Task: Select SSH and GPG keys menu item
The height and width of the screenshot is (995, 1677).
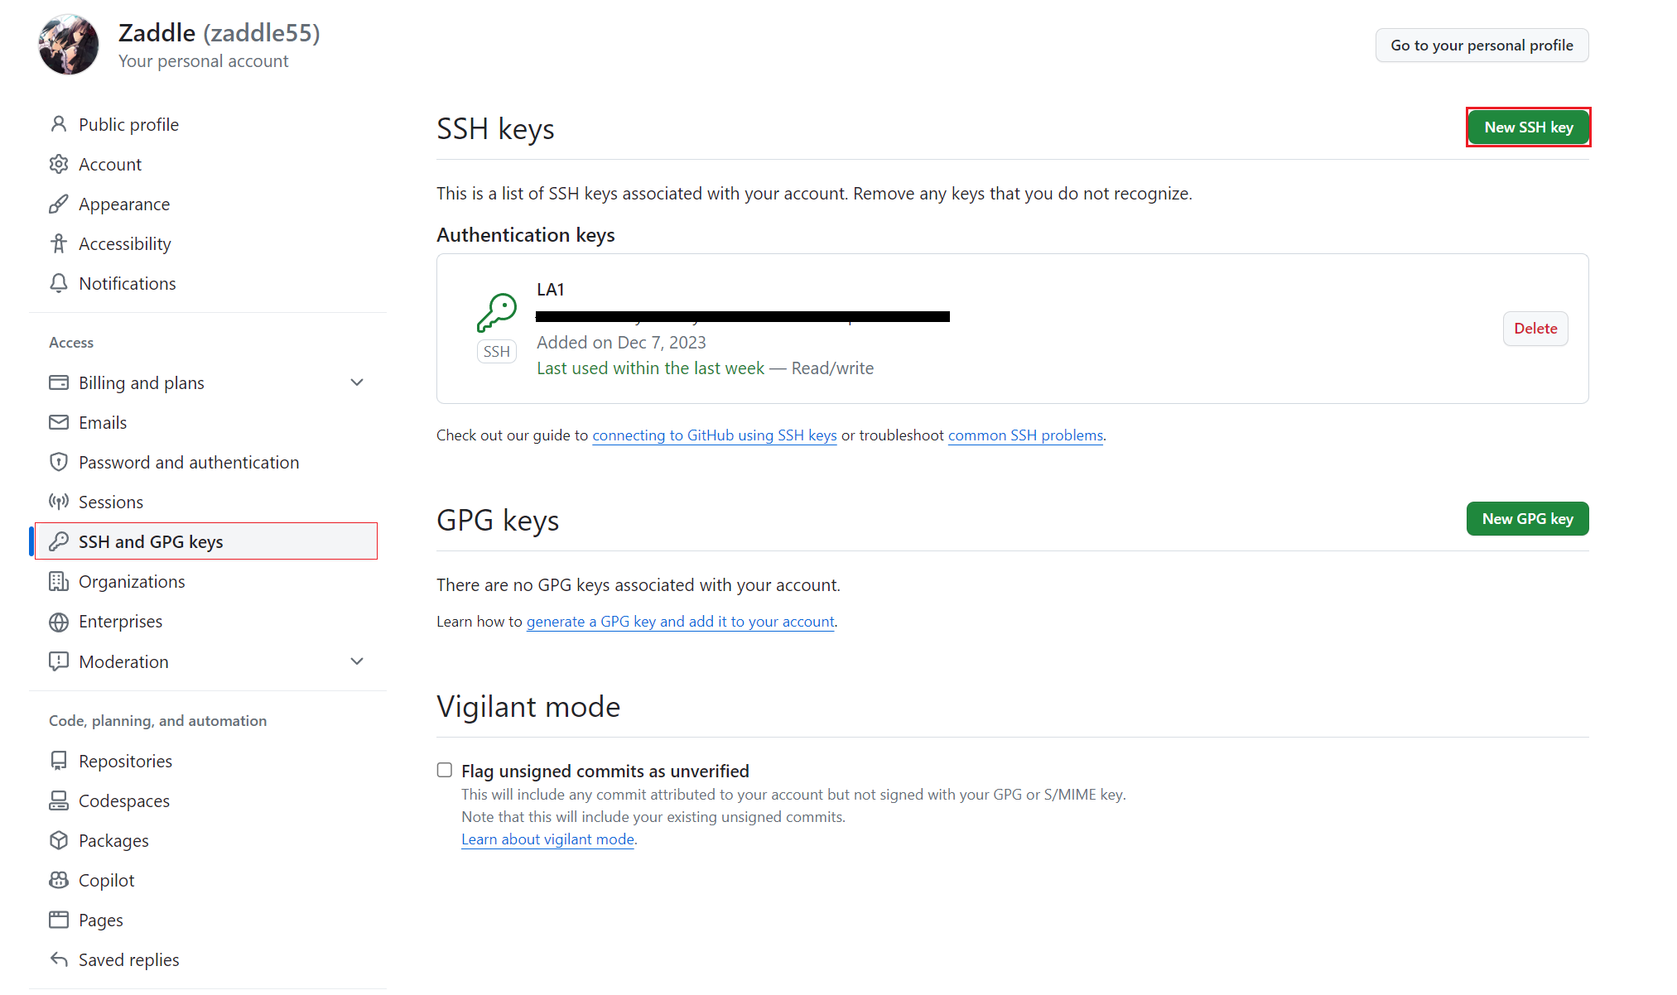Action: (151, 541)
